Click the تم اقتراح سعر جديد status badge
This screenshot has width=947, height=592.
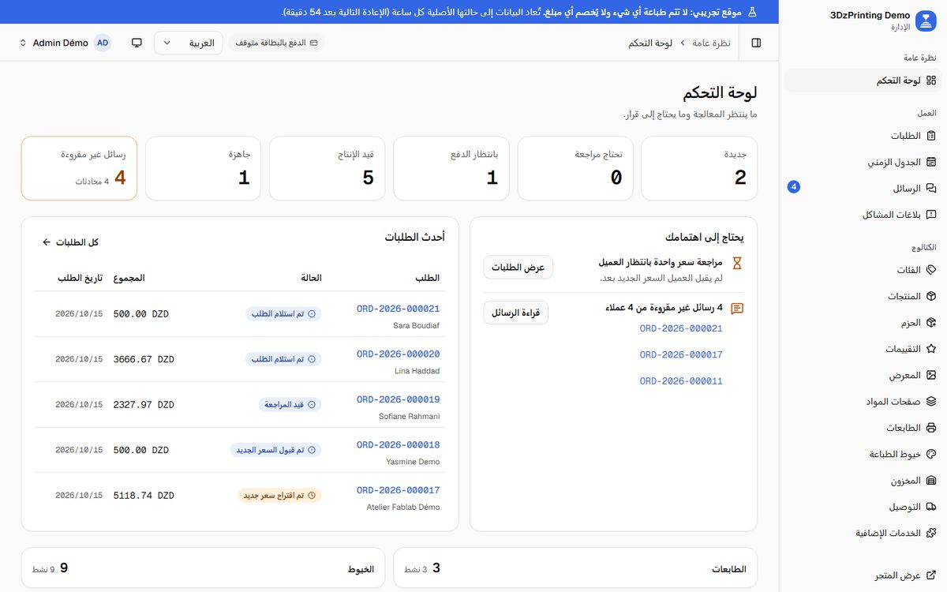coord(279,496)
